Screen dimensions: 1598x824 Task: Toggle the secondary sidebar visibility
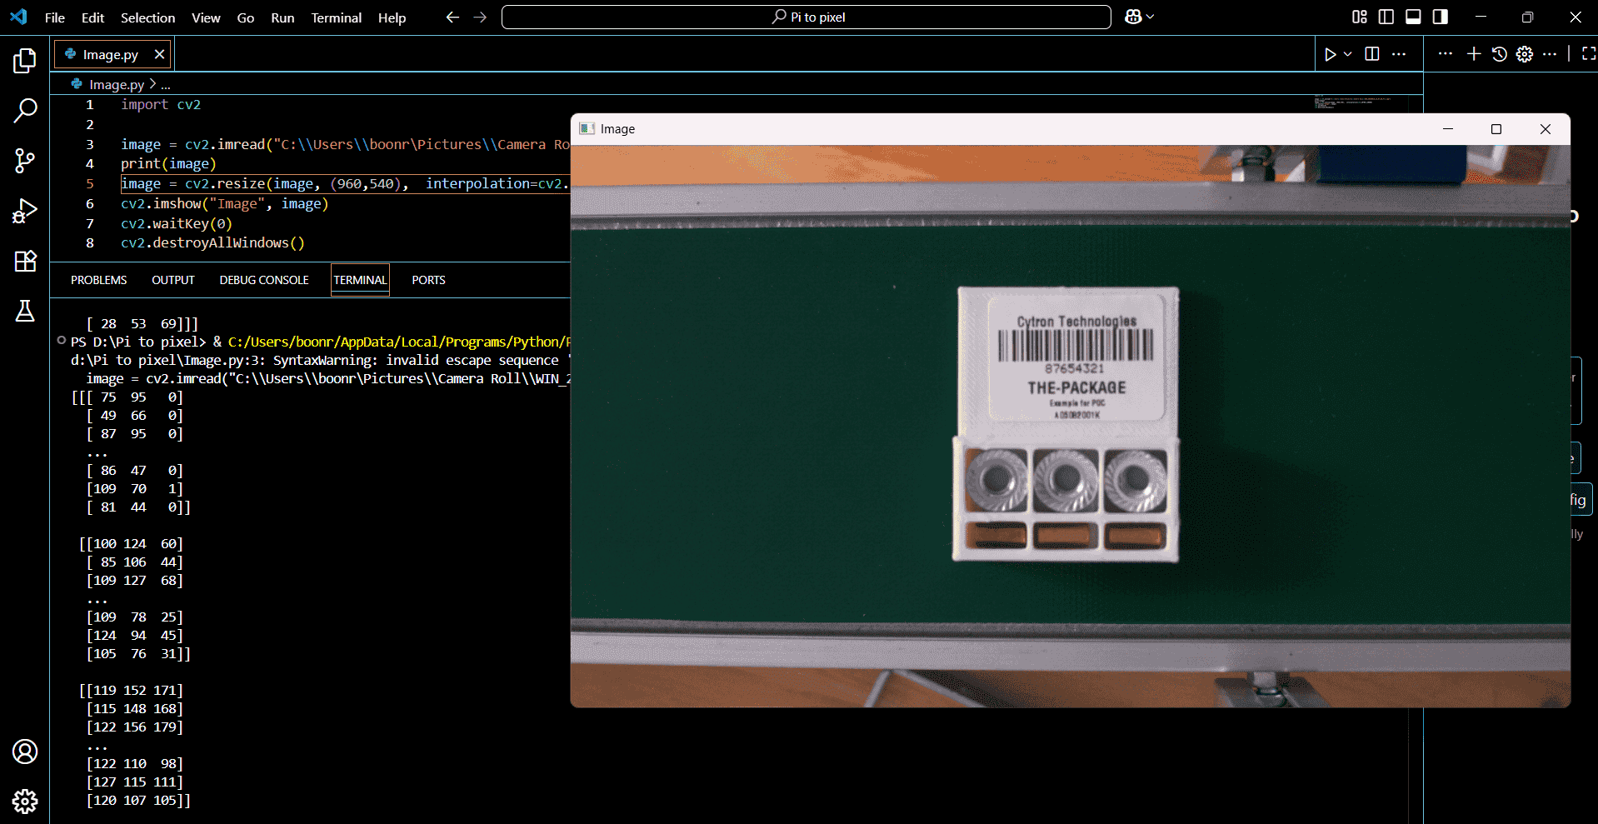[x=1440, y=16]
